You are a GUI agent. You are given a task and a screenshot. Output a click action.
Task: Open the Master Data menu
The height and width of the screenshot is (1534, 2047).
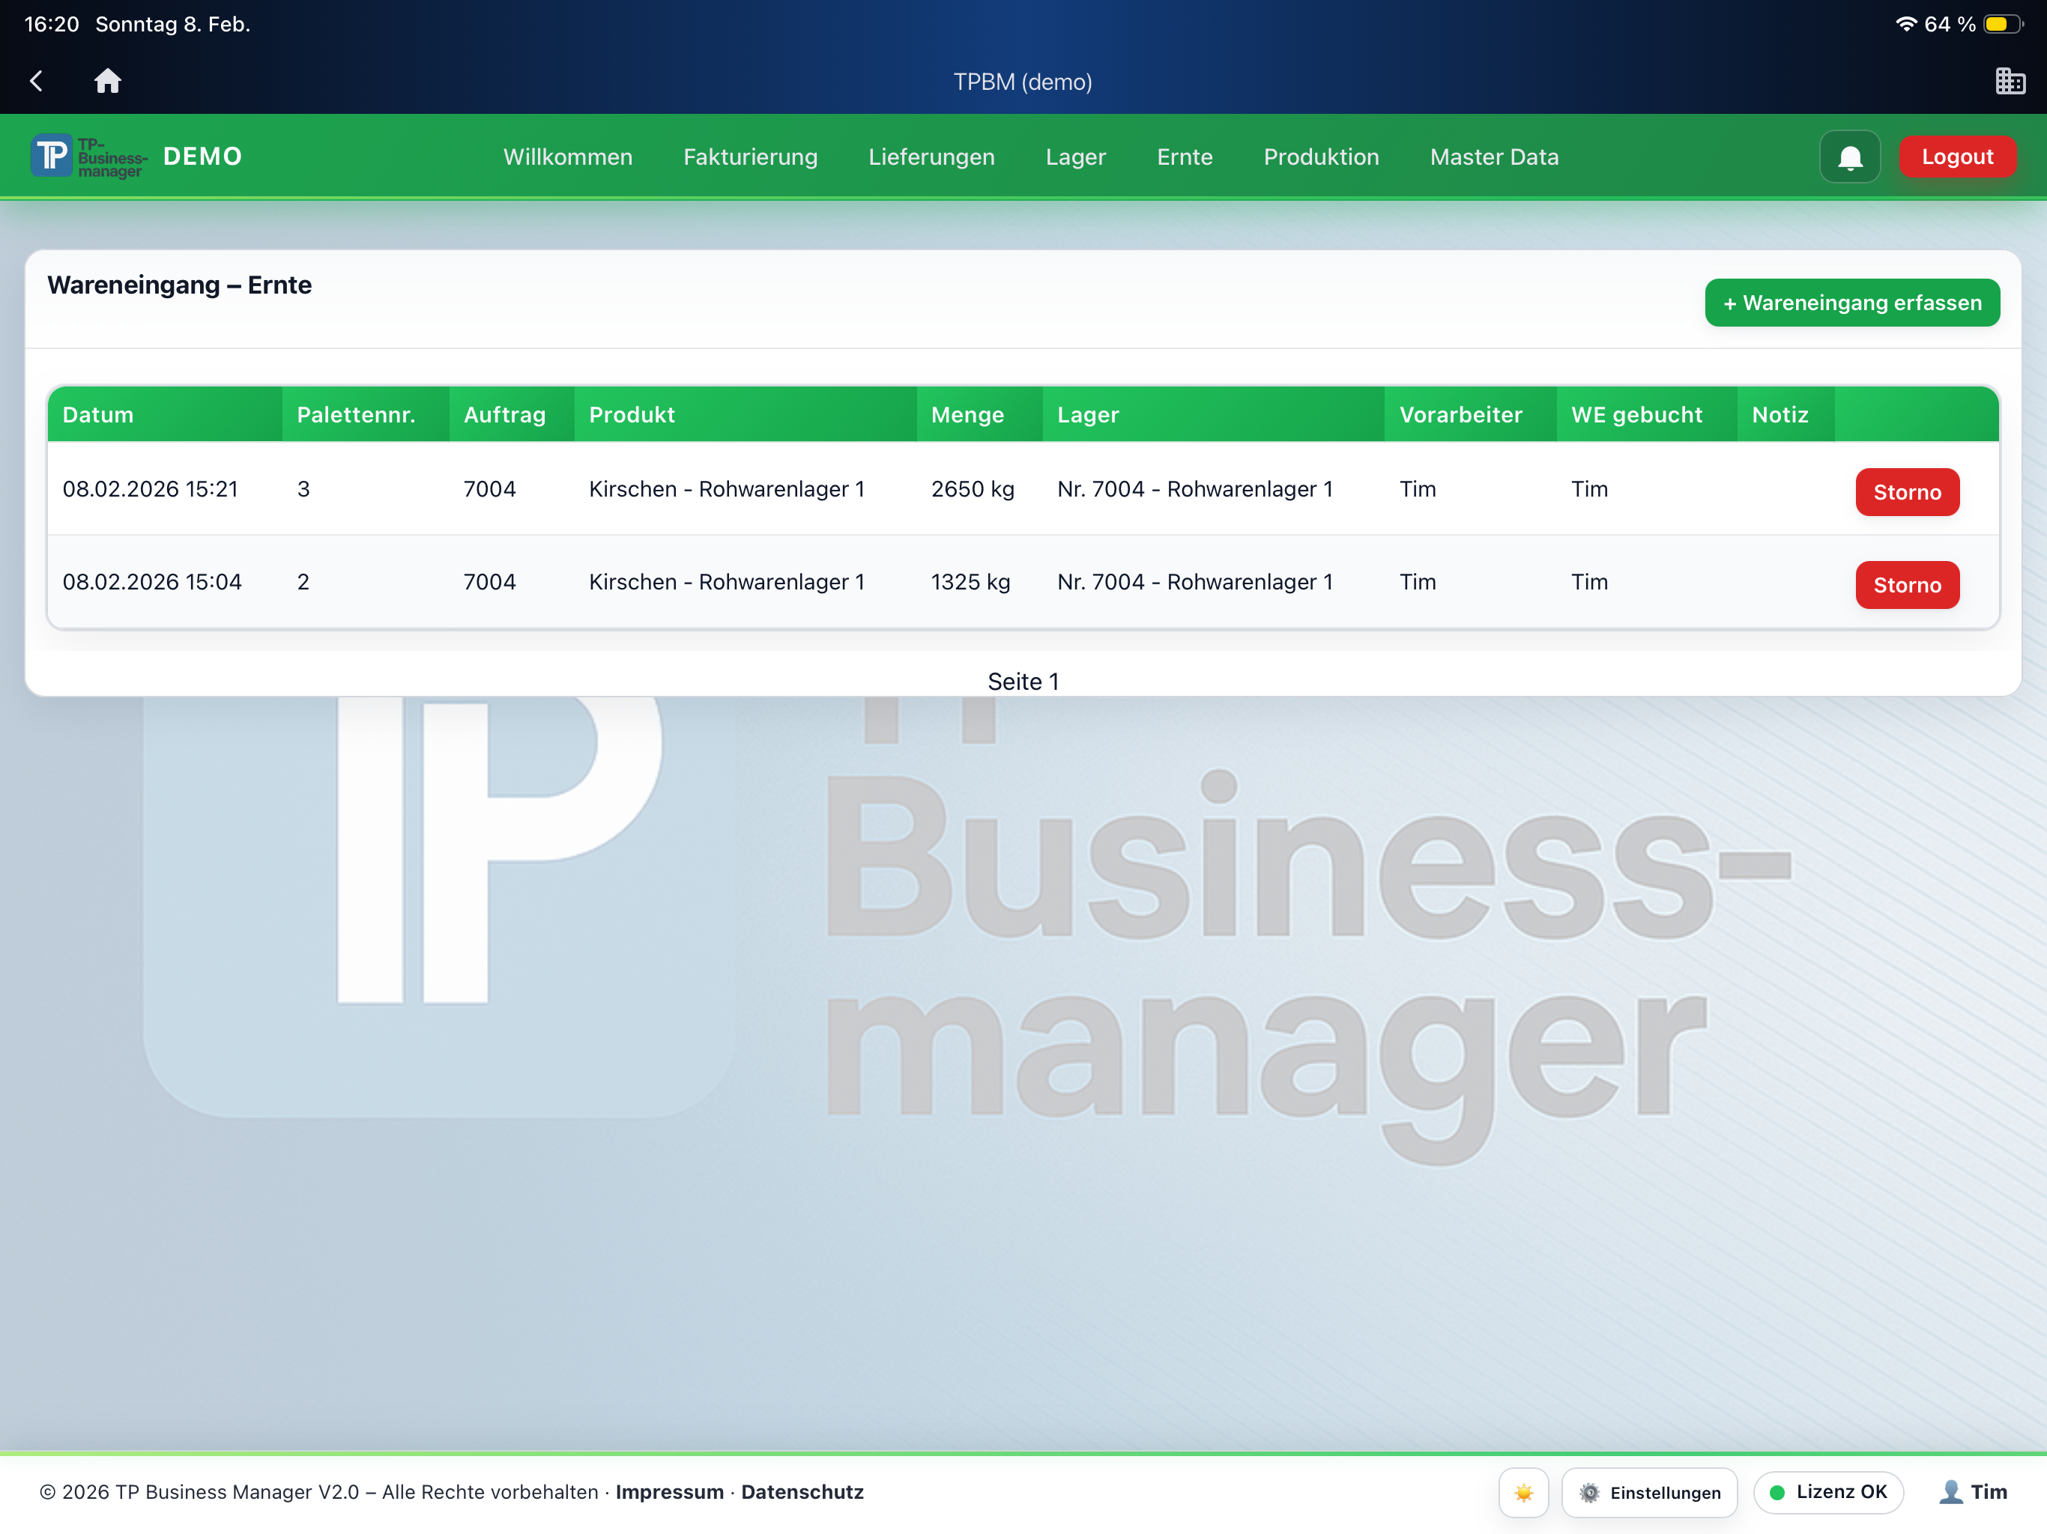click(1495, 157)
